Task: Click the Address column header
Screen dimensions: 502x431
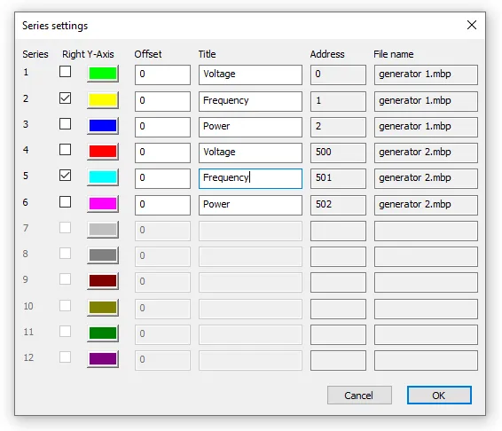Action: (327, 54)
